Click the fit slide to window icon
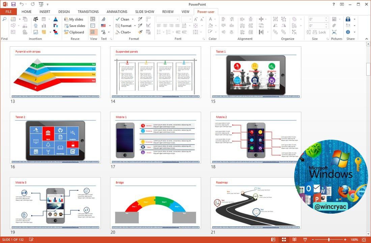Viewport: 371px width, 243px height. [x=364, y=240]
